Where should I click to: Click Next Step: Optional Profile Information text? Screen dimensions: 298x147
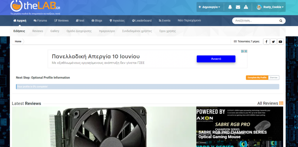[43, 78]
